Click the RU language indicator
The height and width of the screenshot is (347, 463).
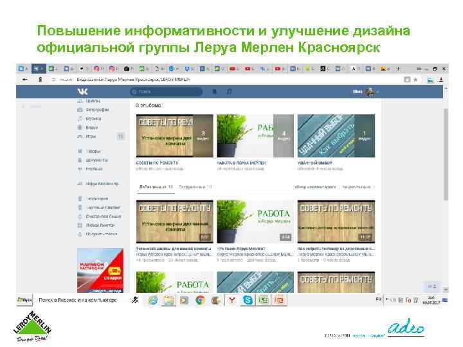click(x=378, y=299)
